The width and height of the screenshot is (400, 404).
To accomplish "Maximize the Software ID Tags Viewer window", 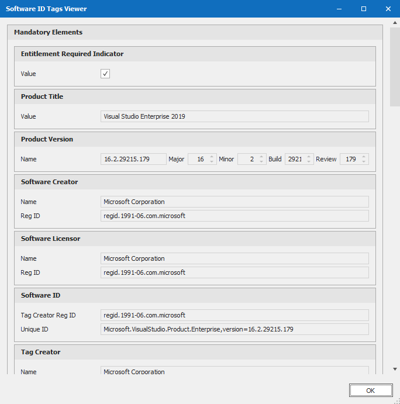I will [364, 9].
